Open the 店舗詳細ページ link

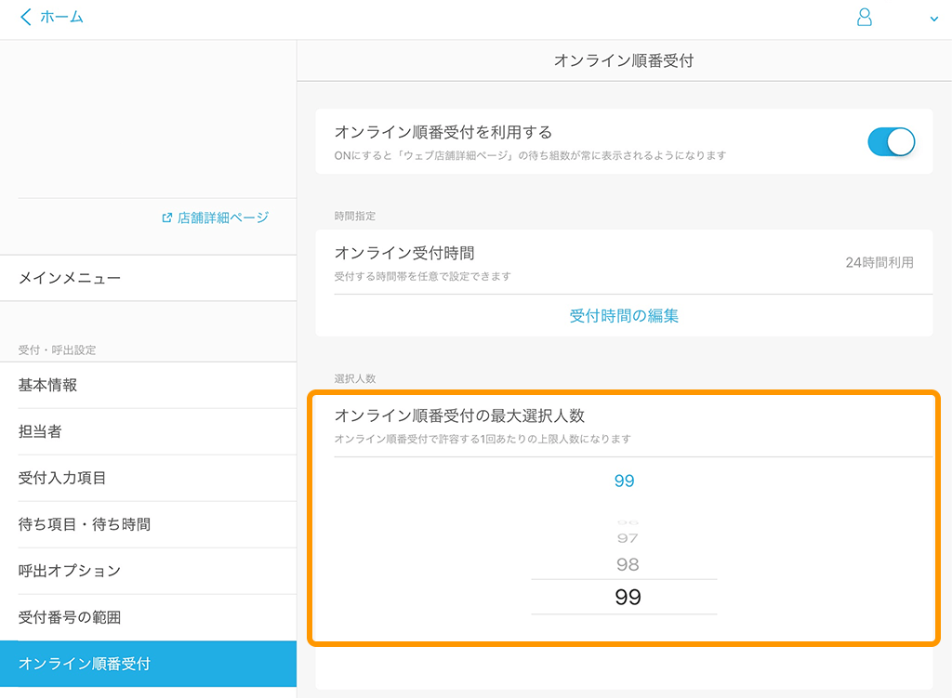[222, 218]
